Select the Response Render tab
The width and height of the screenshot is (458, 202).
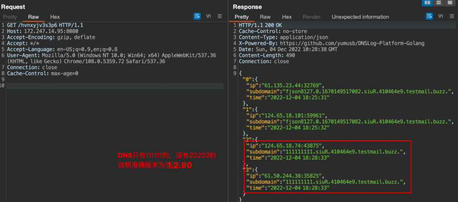(312, 17)
